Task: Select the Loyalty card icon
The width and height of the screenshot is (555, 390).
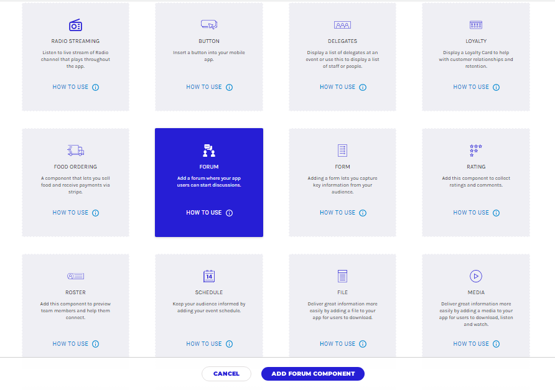Action: [x=476, y=25]
